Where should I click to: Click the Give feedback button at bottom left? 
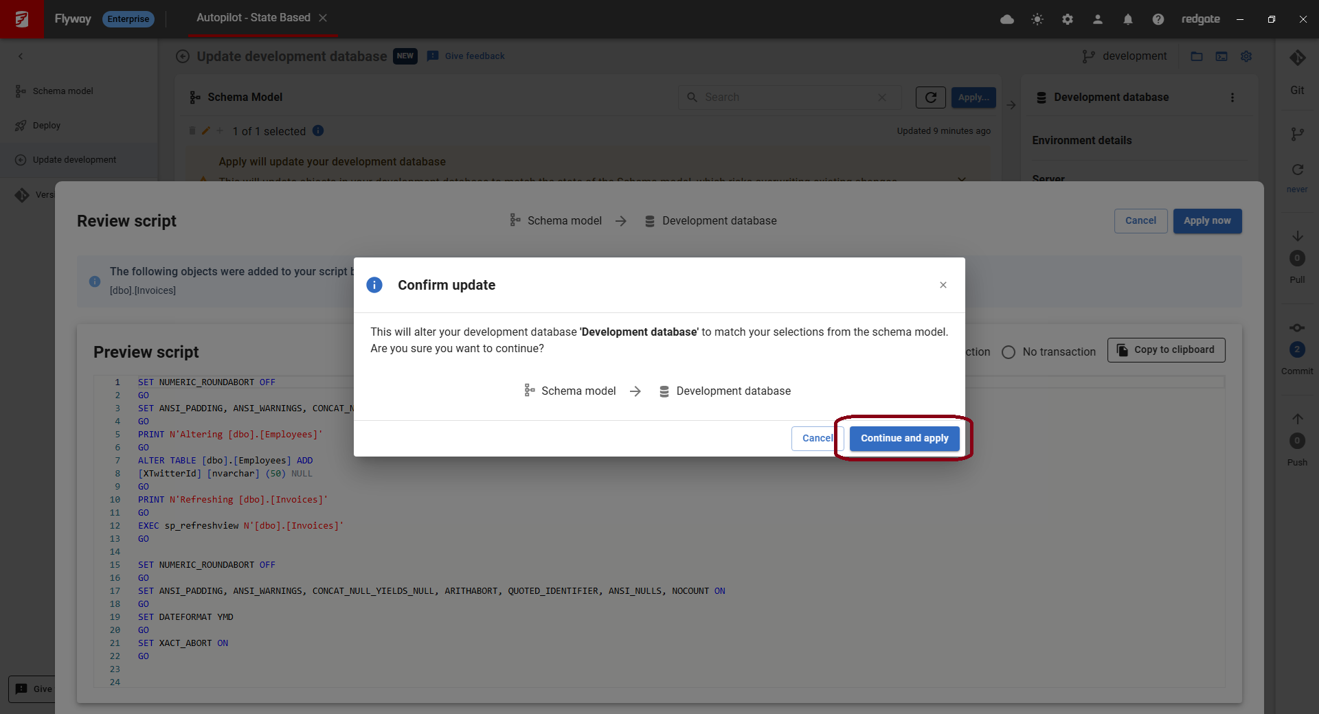32,689
